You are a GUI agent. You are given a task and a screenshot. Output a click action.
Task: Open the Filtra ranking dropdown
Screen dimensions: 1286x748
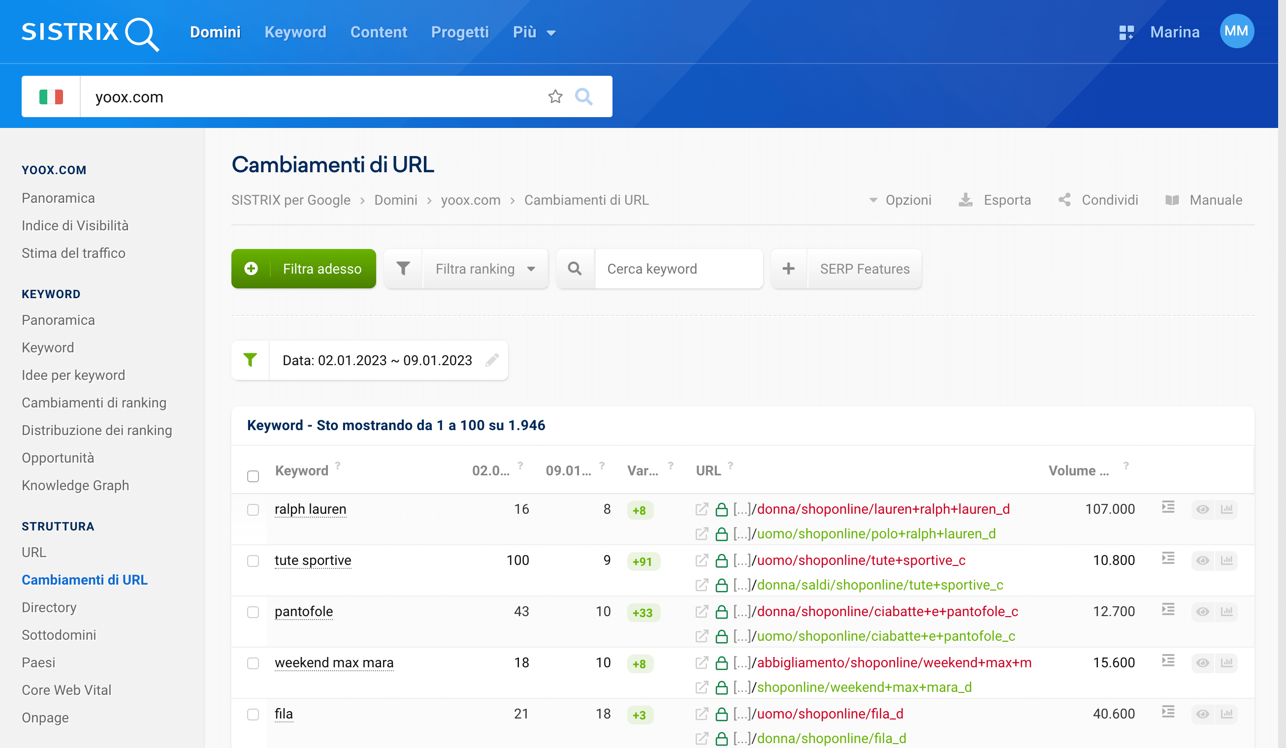click(485, 269)
